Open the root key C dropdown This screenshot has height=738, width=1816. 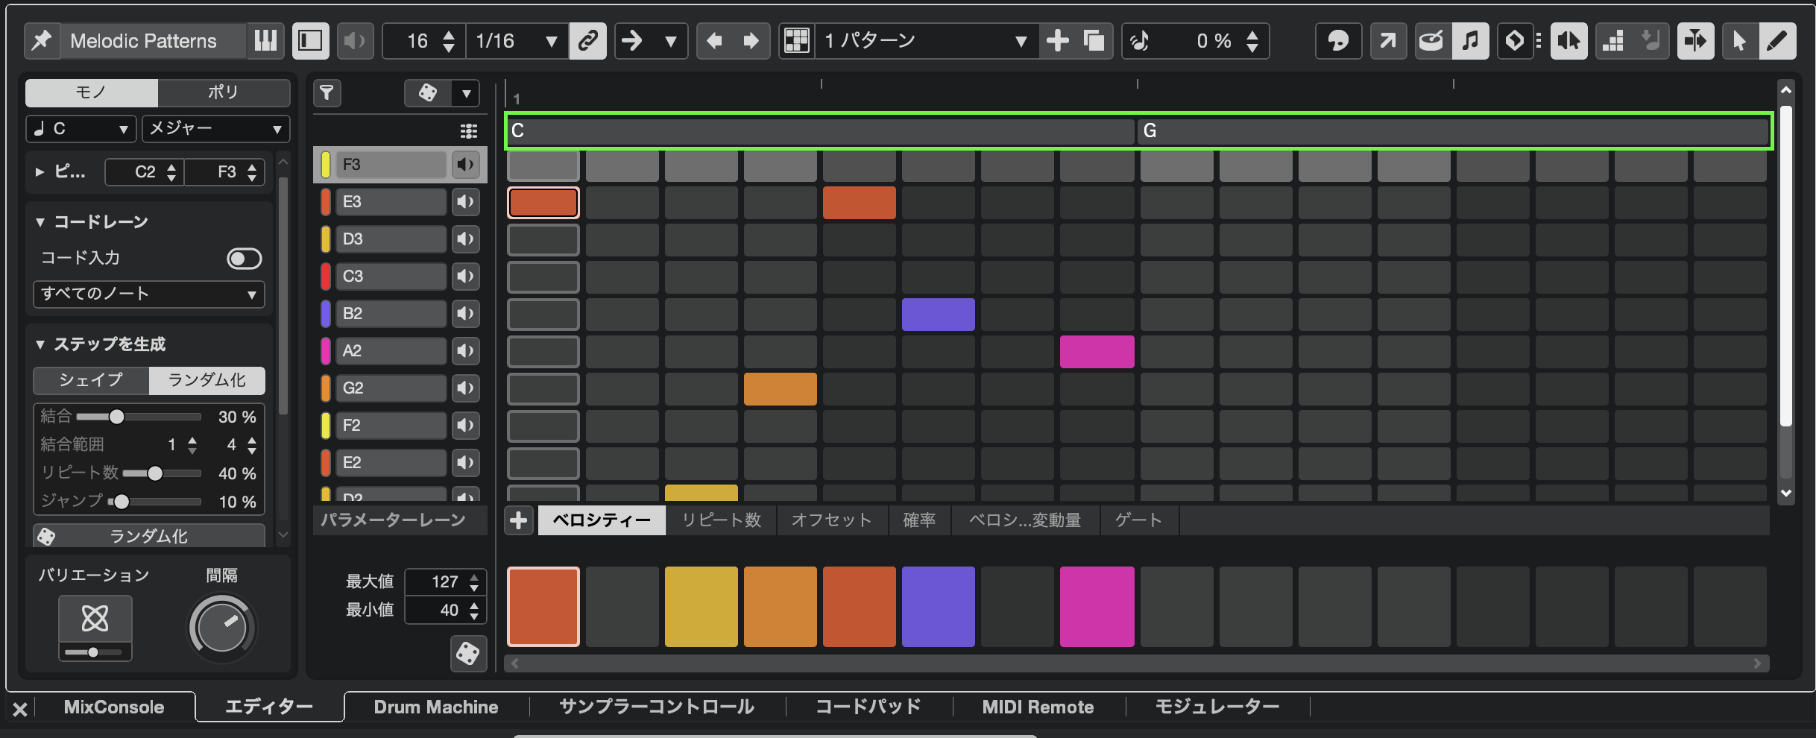[81, 129]
